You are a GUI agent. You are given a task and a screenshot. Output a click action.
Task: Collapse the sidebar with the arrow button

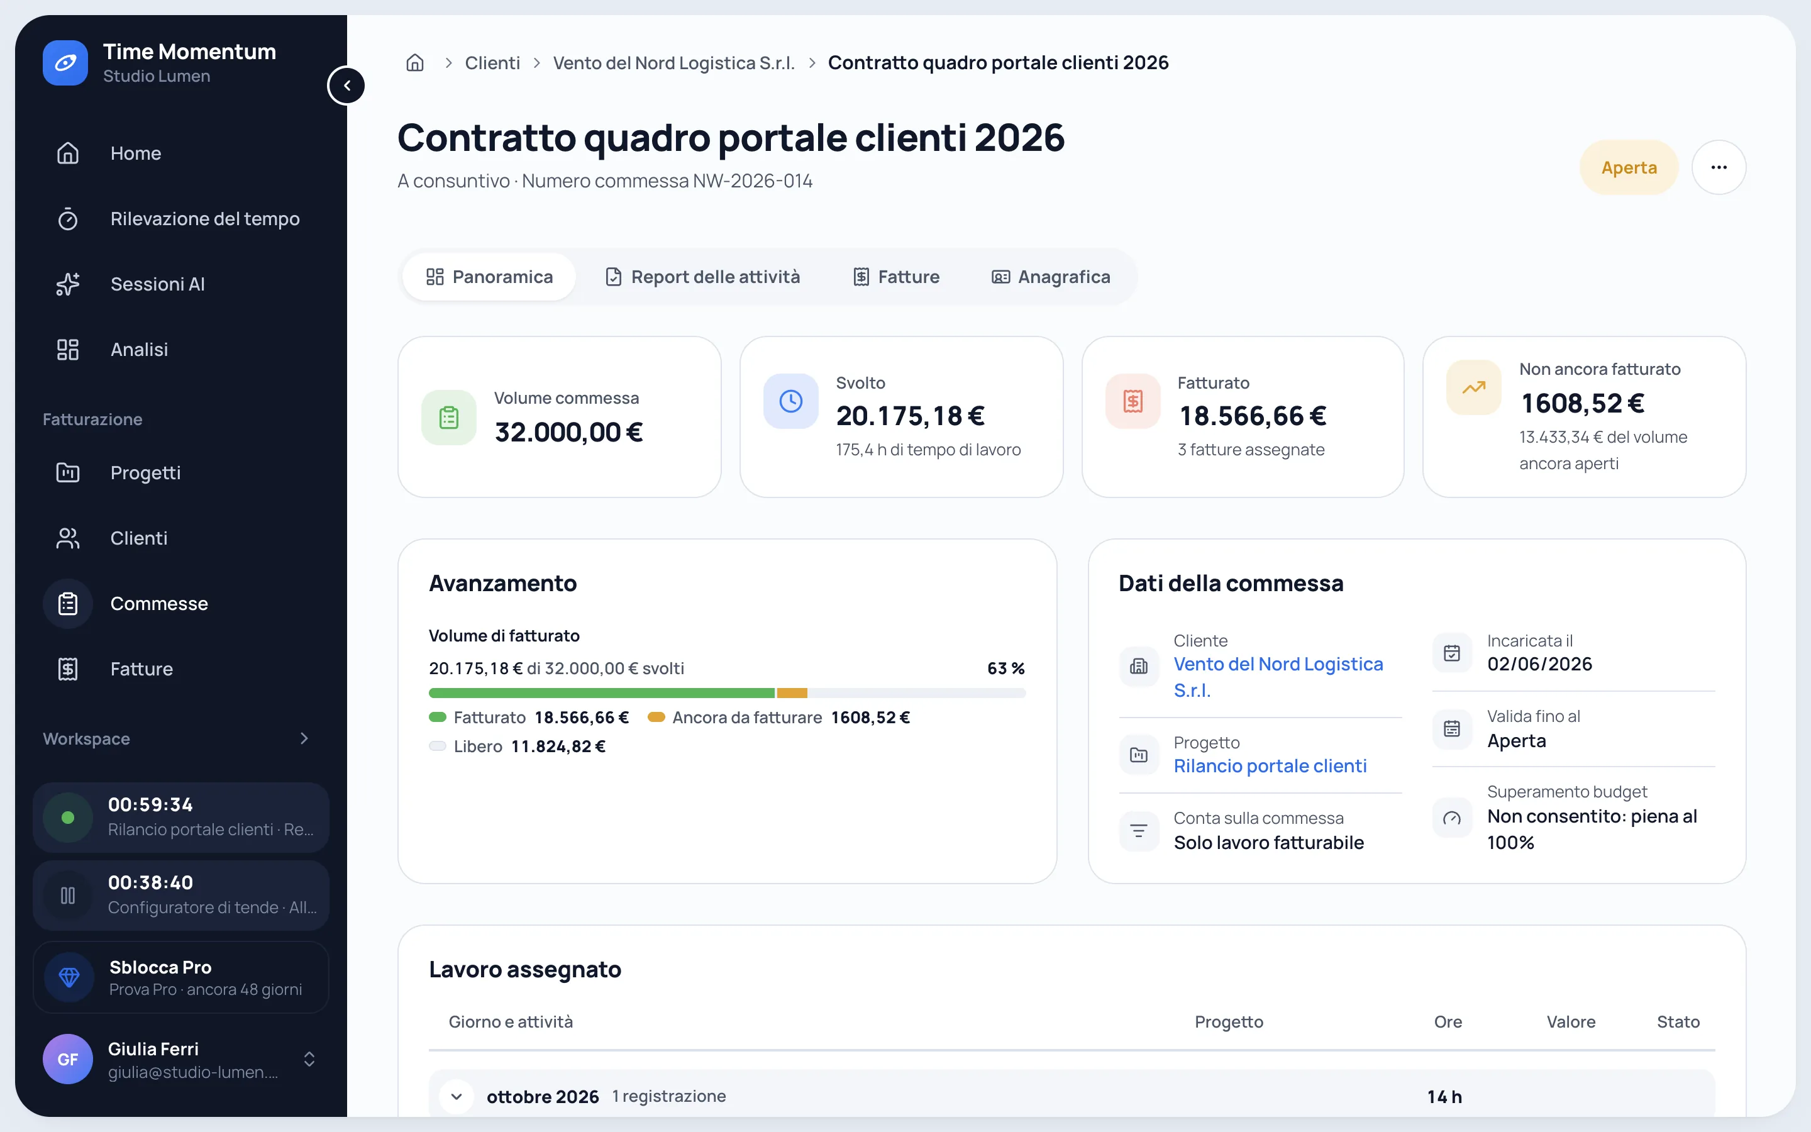tap(346, 86)
